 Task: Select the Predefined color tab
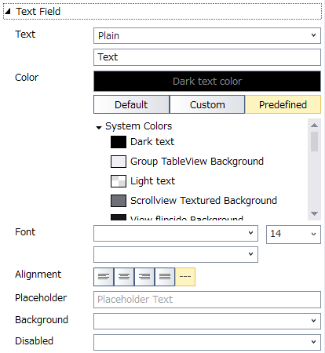click(x=283, y=104)
